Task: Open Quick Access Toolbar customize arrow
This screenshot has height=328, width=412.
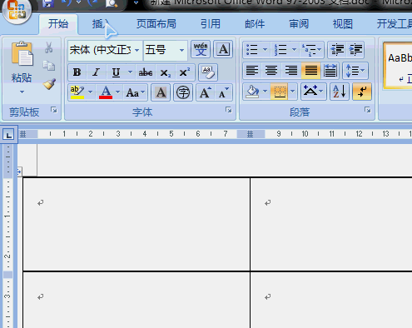Action: (x=136, y=2)
